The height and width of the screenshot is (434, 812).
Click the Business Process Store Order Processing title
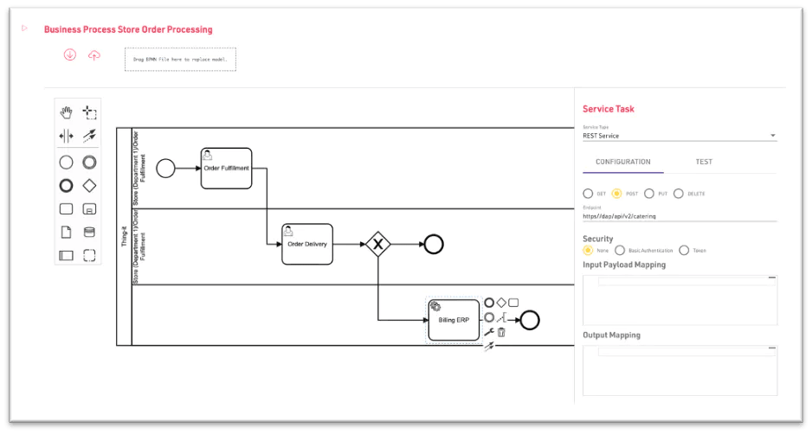point(128,29)
